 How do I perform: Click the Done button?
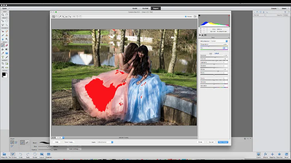coord(200,142)
